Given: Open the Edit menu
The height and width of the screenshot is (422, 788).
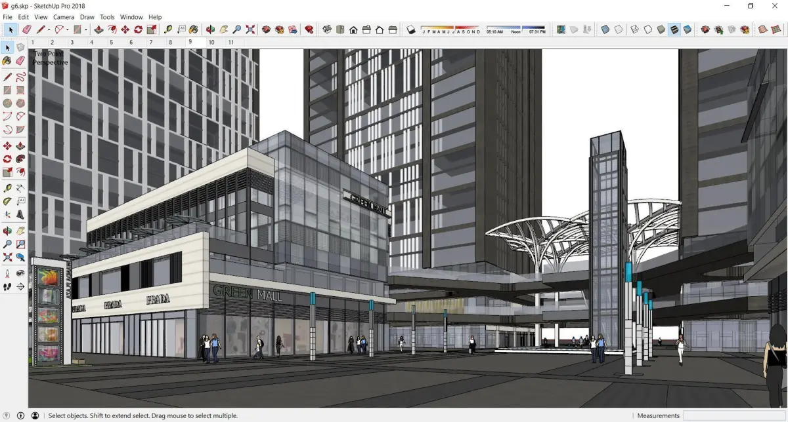Looking at the screenshot, I should 23,17.
